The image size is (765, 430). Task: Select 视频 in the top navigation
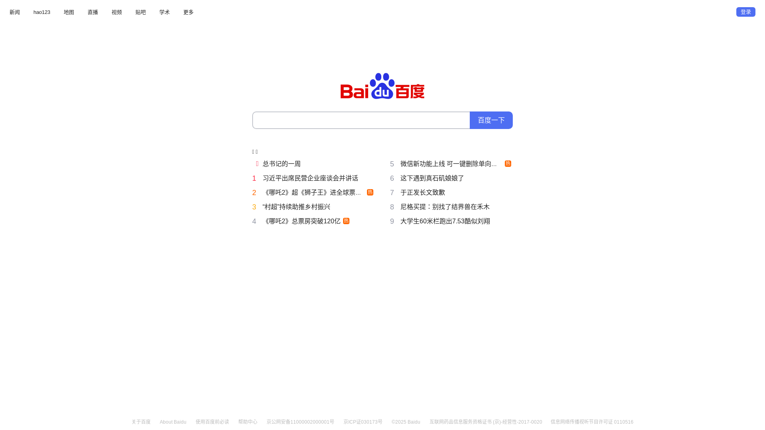[117, 12]
